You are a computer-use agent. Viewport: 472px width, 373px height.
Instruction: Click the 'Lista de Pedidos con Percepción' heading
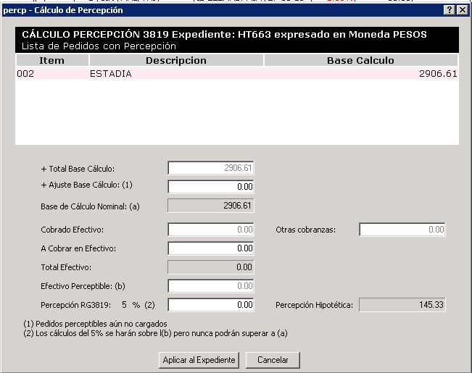pos(99,46)
